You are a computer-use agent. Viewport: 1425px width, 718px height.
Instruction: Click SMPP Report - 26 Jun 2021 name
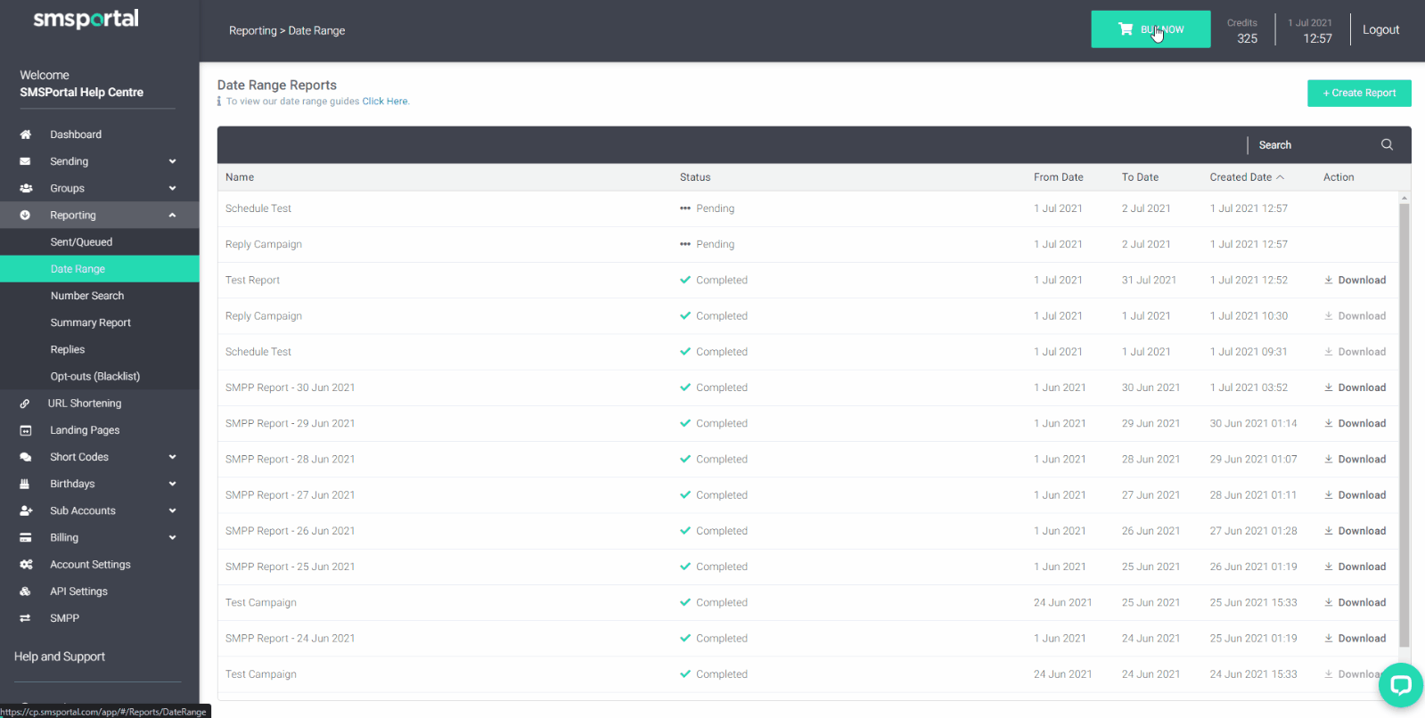[x=290, y=531]
